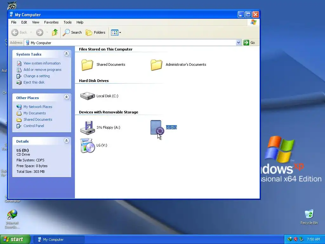The image size is (325, 244).
Task: Click the Safely Remove Hardware tray icon
Action: [x=302, y=239]
